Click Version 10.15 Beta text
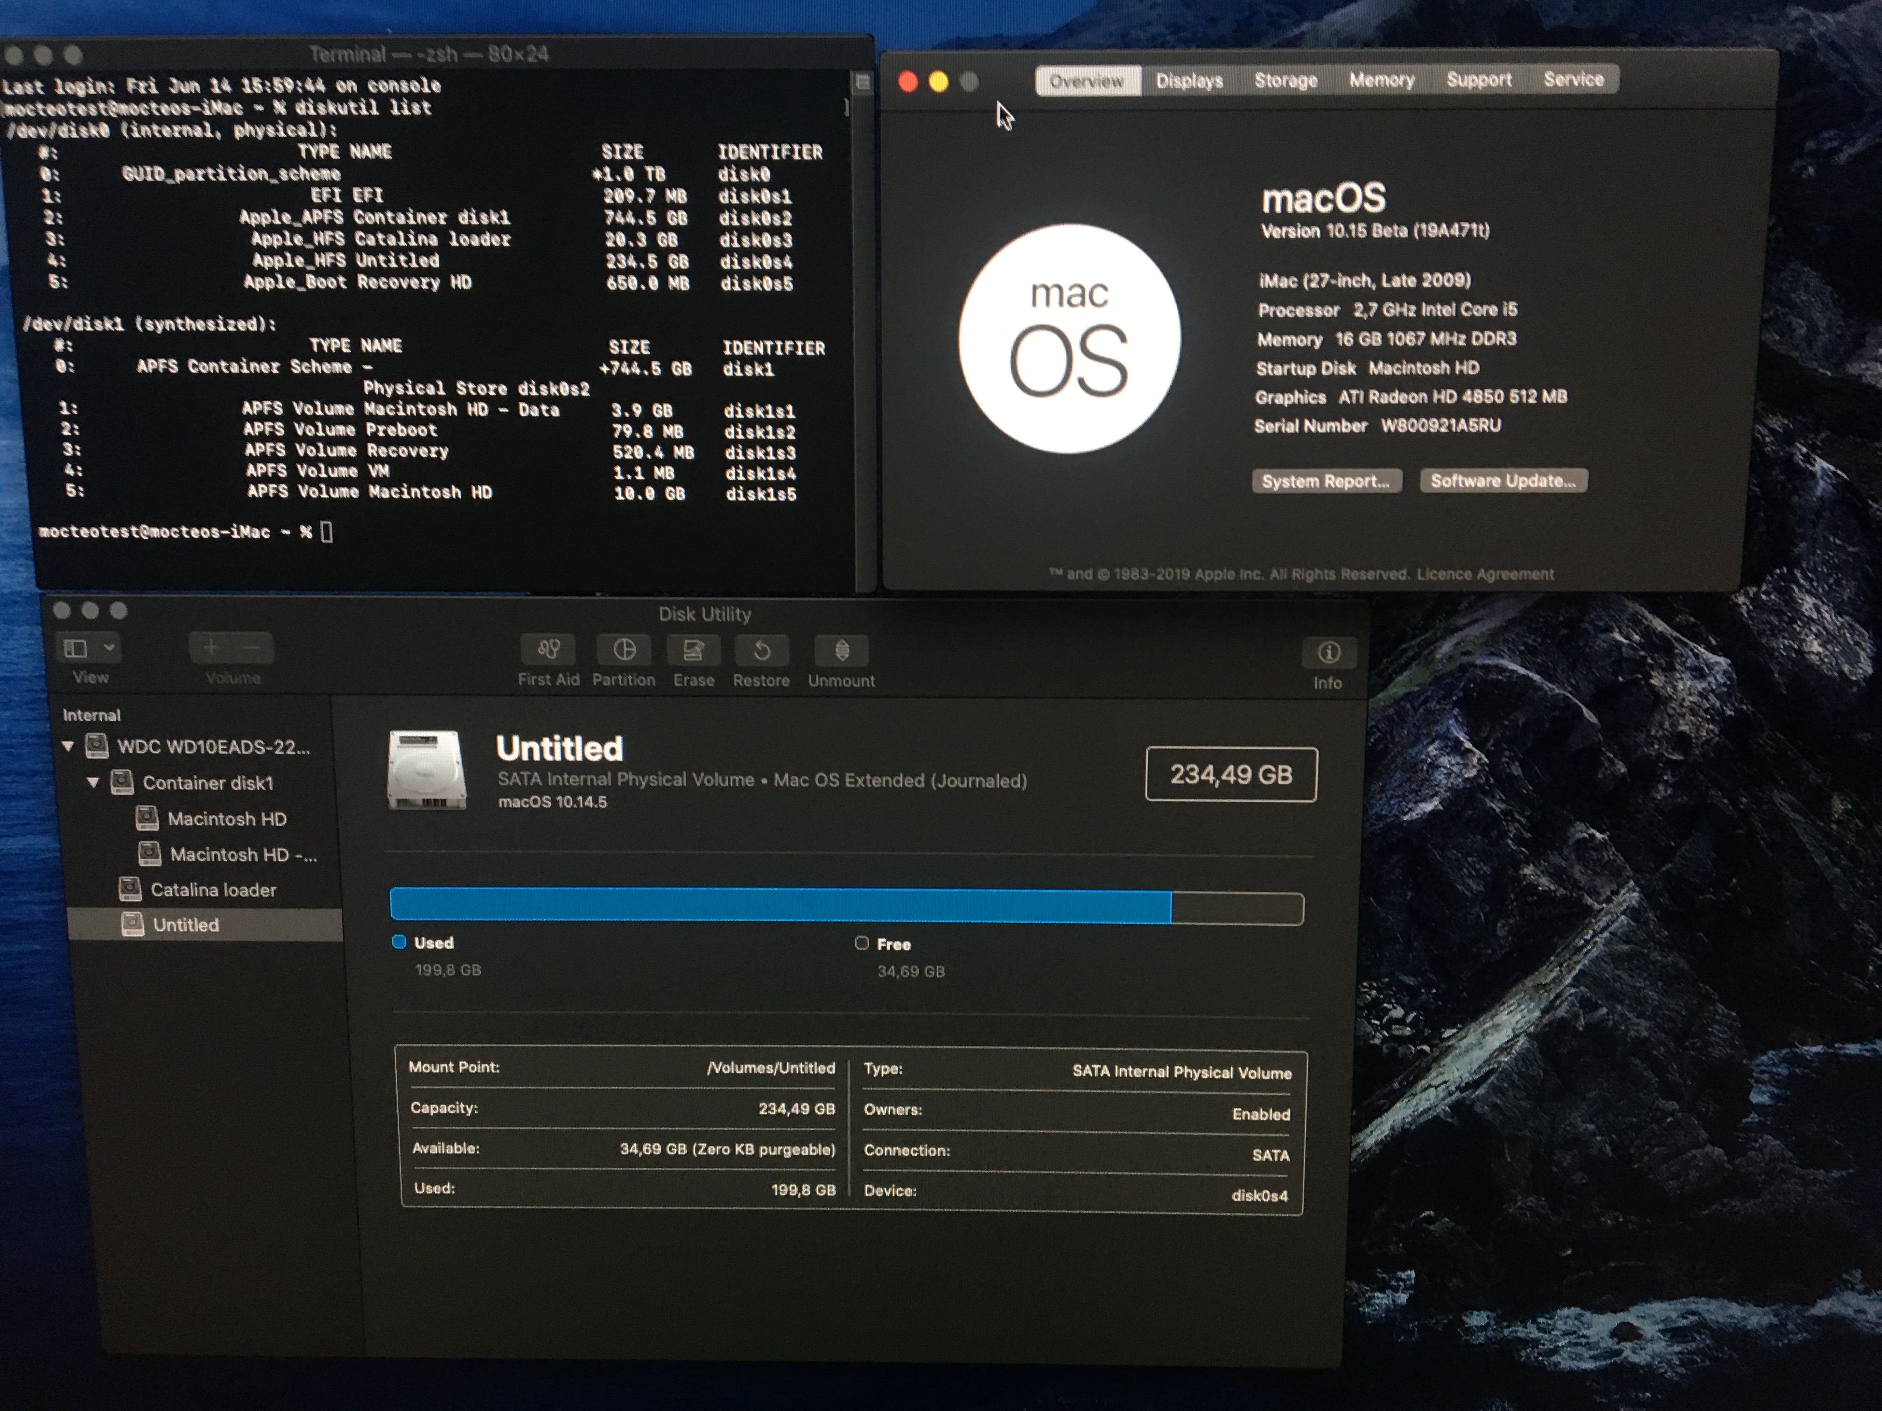 [x=1375, y=231]
